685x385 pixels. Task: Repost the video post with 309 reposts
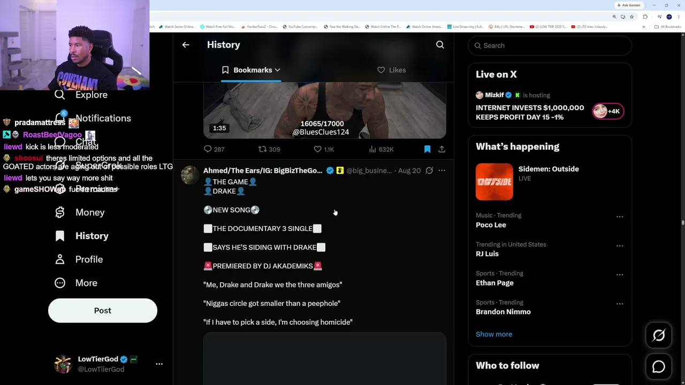click(262, 149)
